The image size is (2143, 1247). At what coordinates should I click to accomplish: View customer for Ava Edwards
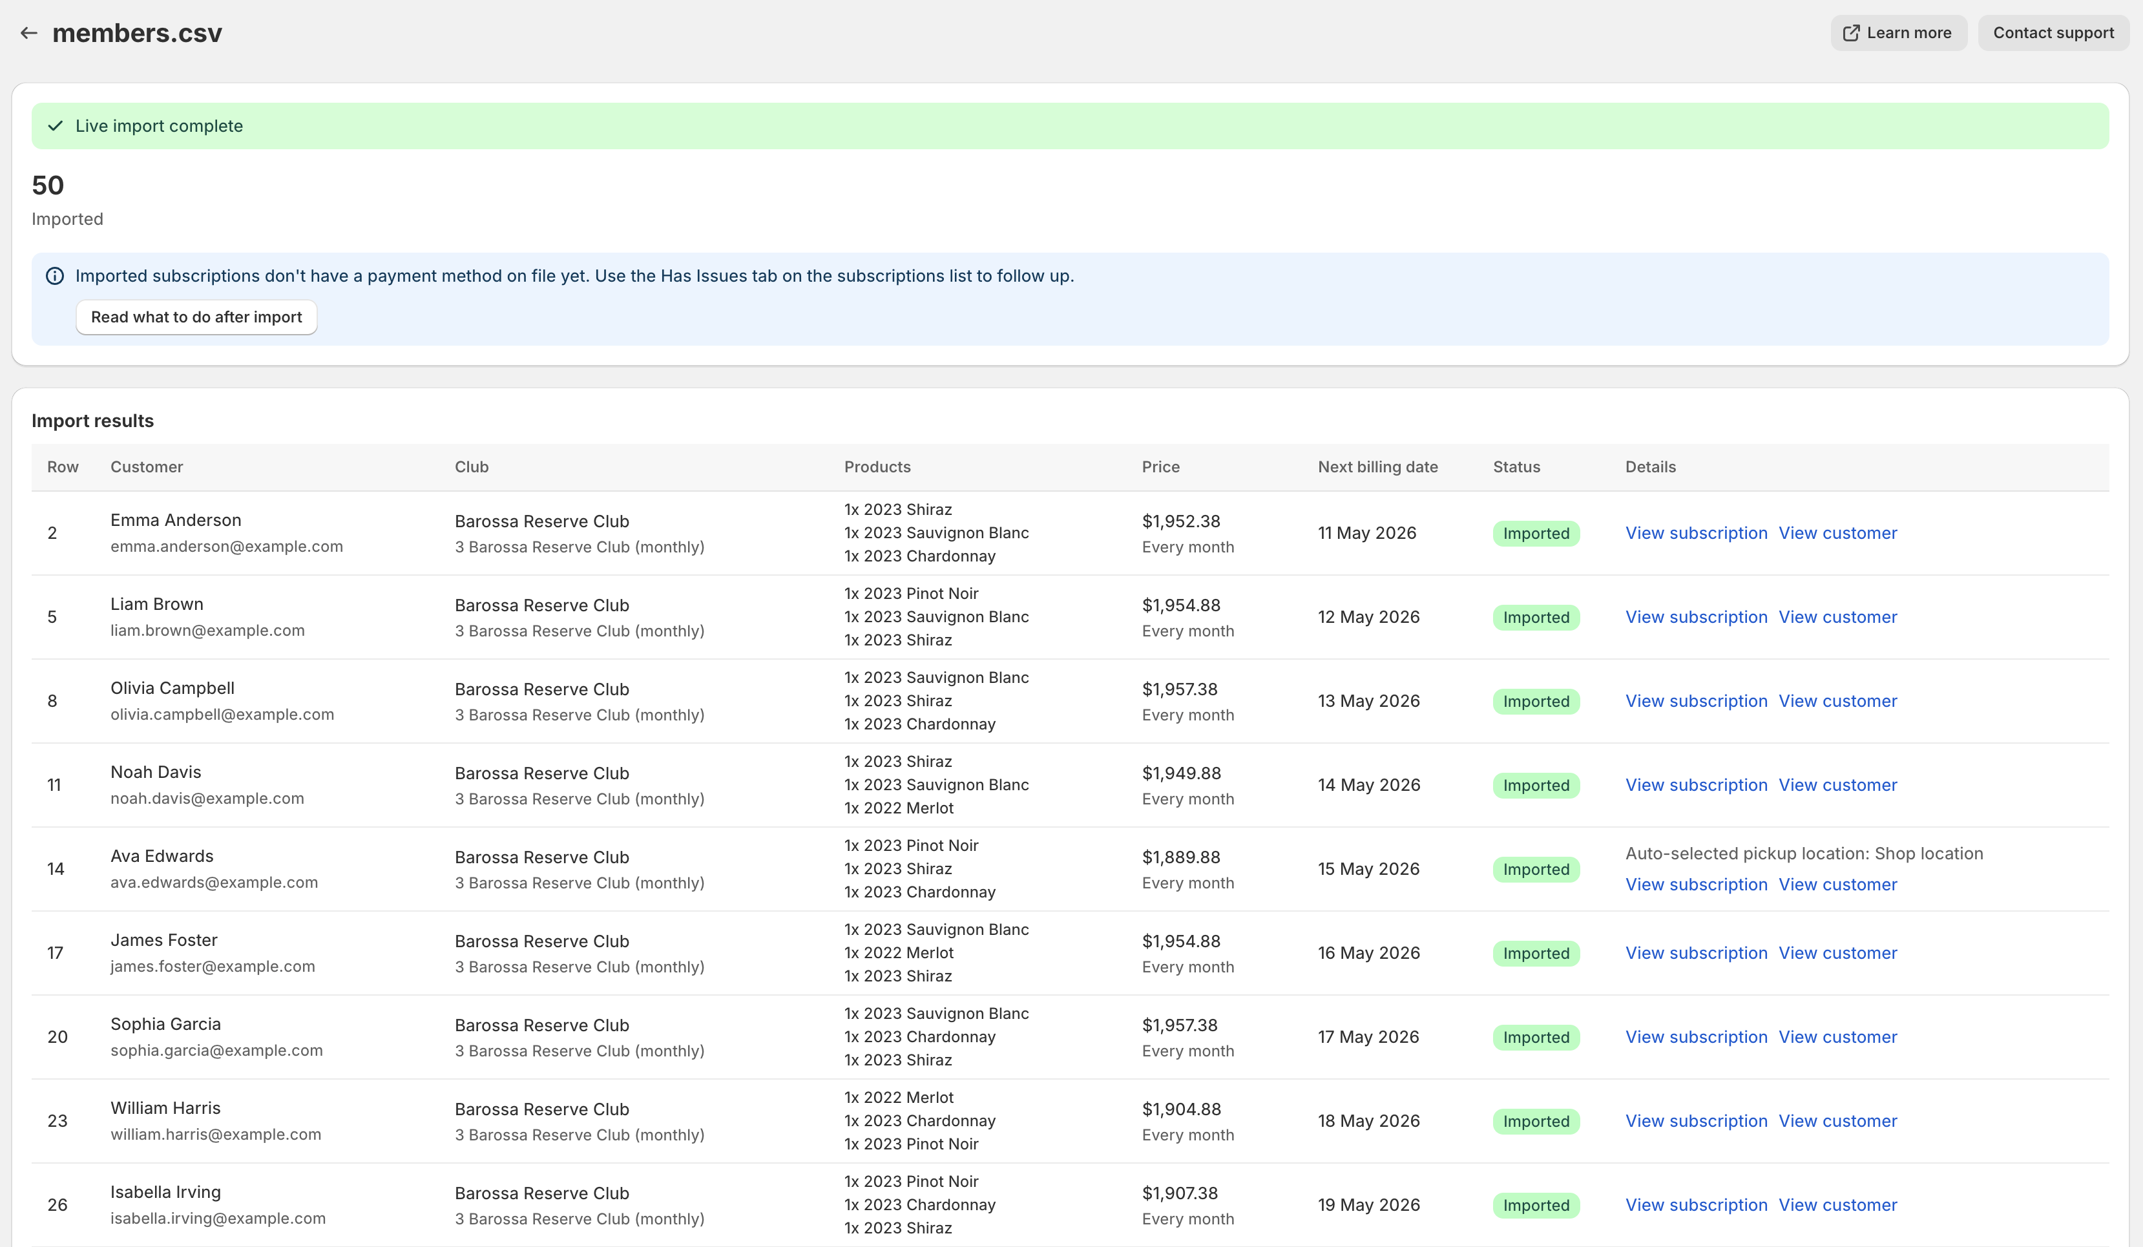click(x=1837, y=885)
